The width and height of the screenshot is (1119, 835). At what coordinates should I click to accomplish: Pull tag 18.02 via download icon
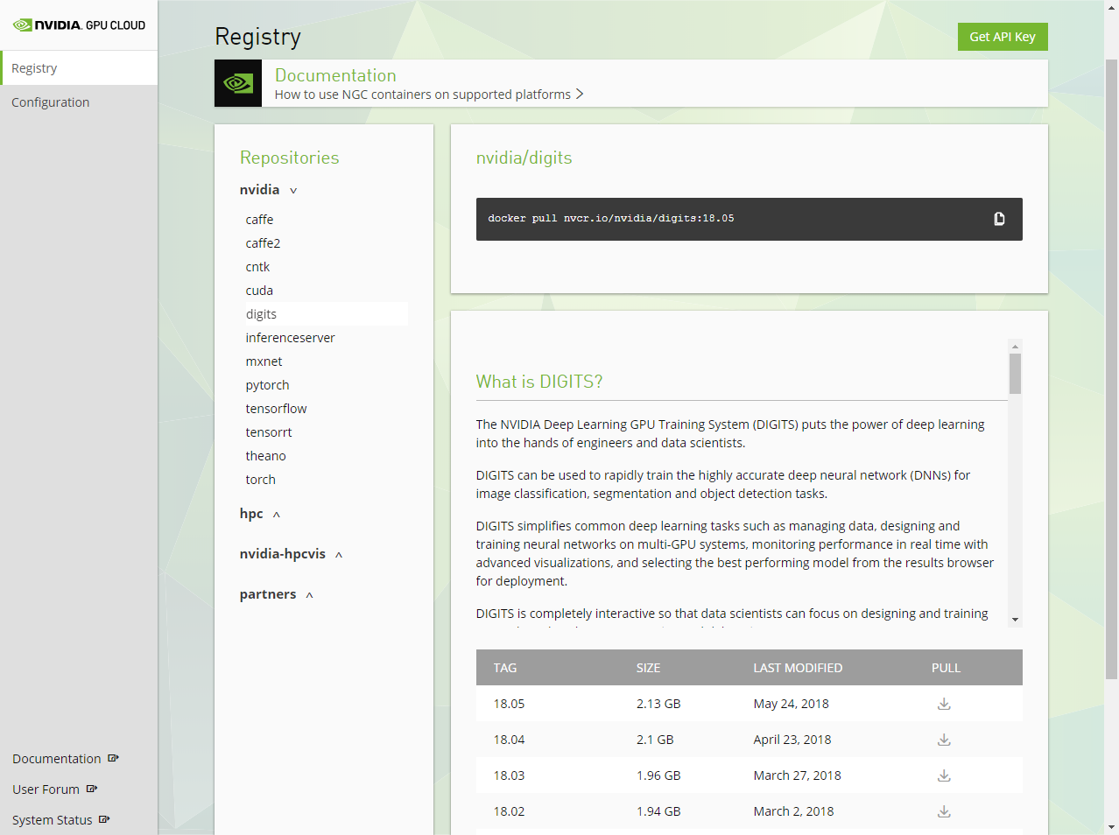[x=944, y=811]
